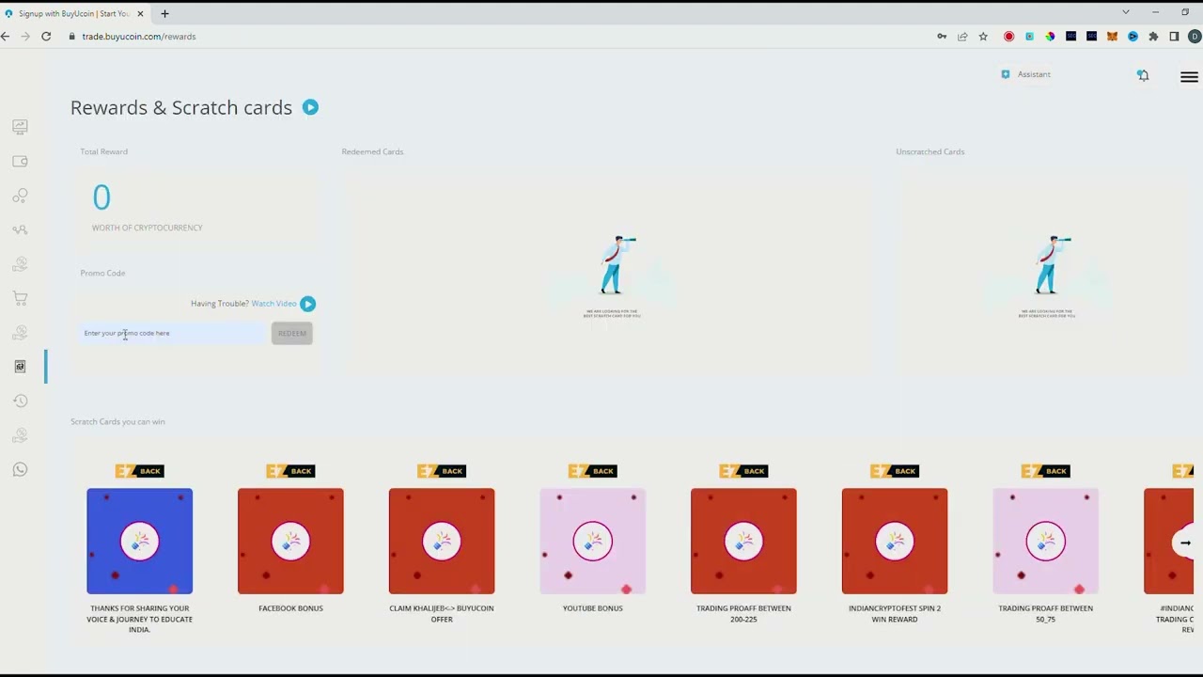Open the saved passwords key icon

pyautogui.click(x=942, y=37)
